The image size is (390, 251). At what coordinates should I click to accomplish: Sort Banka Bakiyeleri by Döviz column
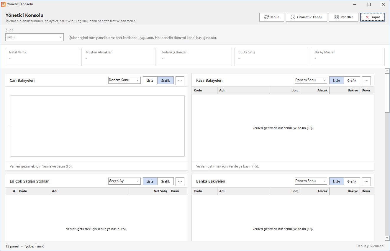coord(367,191)
